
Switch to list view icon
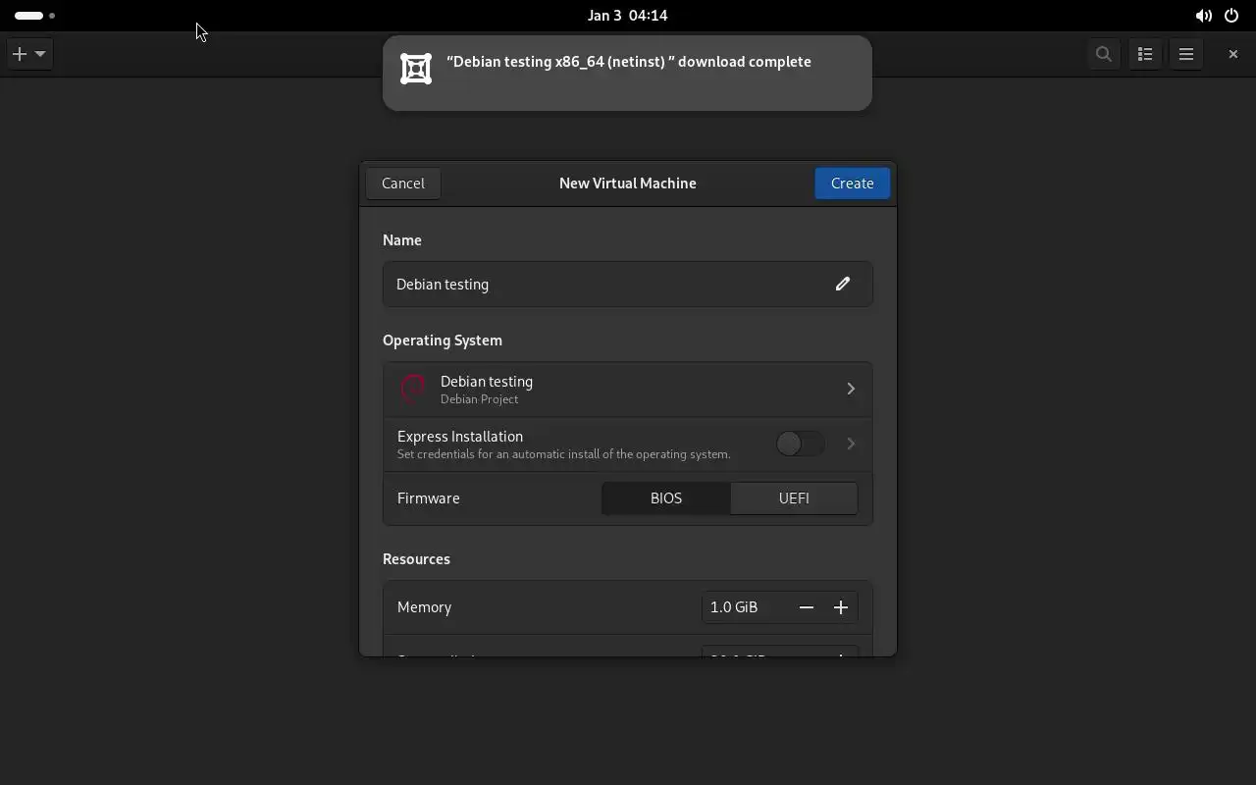pos(1145,54)
